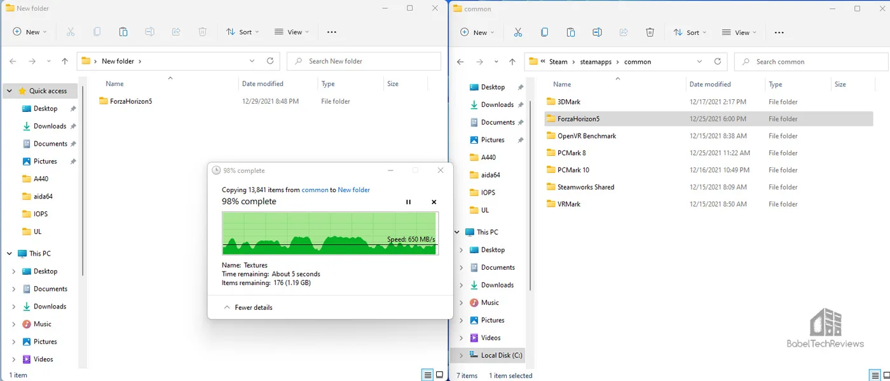The image size is (890, 381).
Task: Expand Music under This PC in New folder window
Action: click(13, 324)
